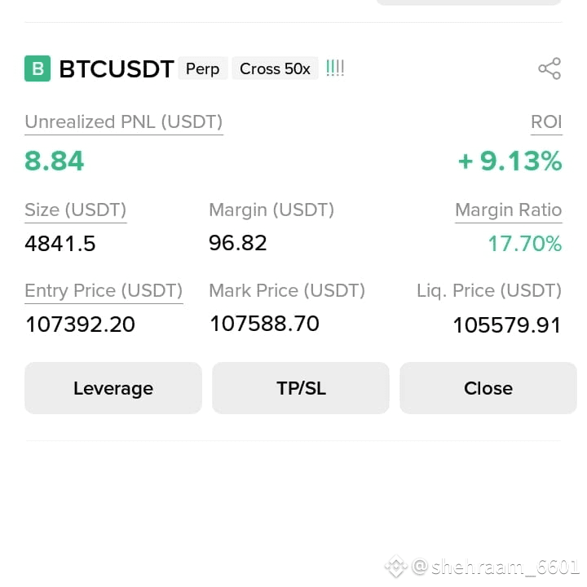Tap the 8.84 unrealized PNL value
This screenshot has width=587, height=587.
(55, 161)
